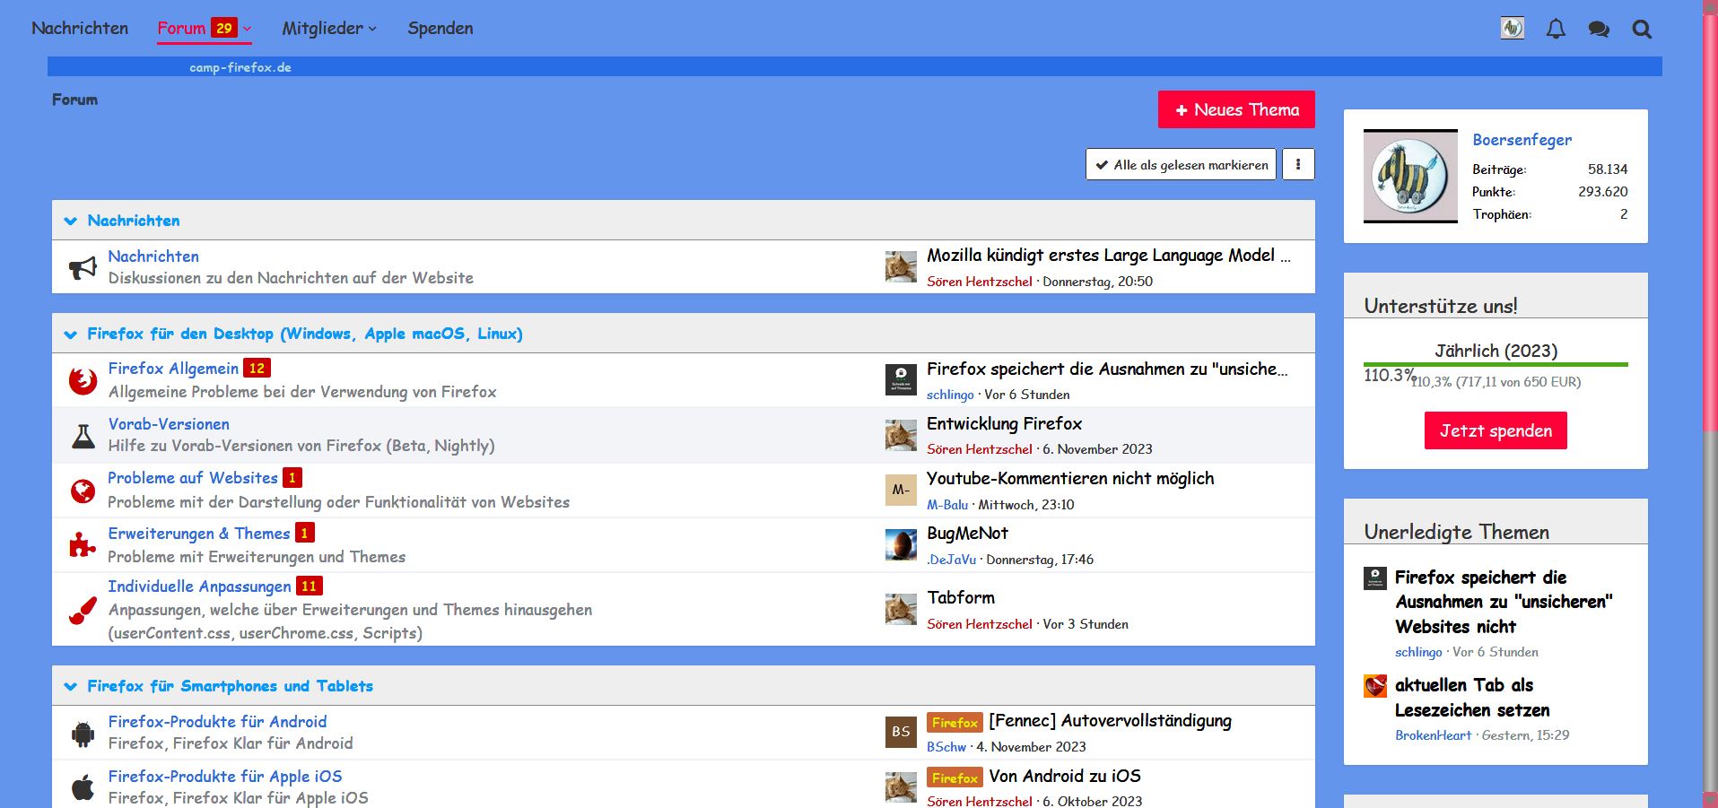This screenshot has height=808, width=1718.
Task: Open notifications bell in header
Action: [1556, 29]
